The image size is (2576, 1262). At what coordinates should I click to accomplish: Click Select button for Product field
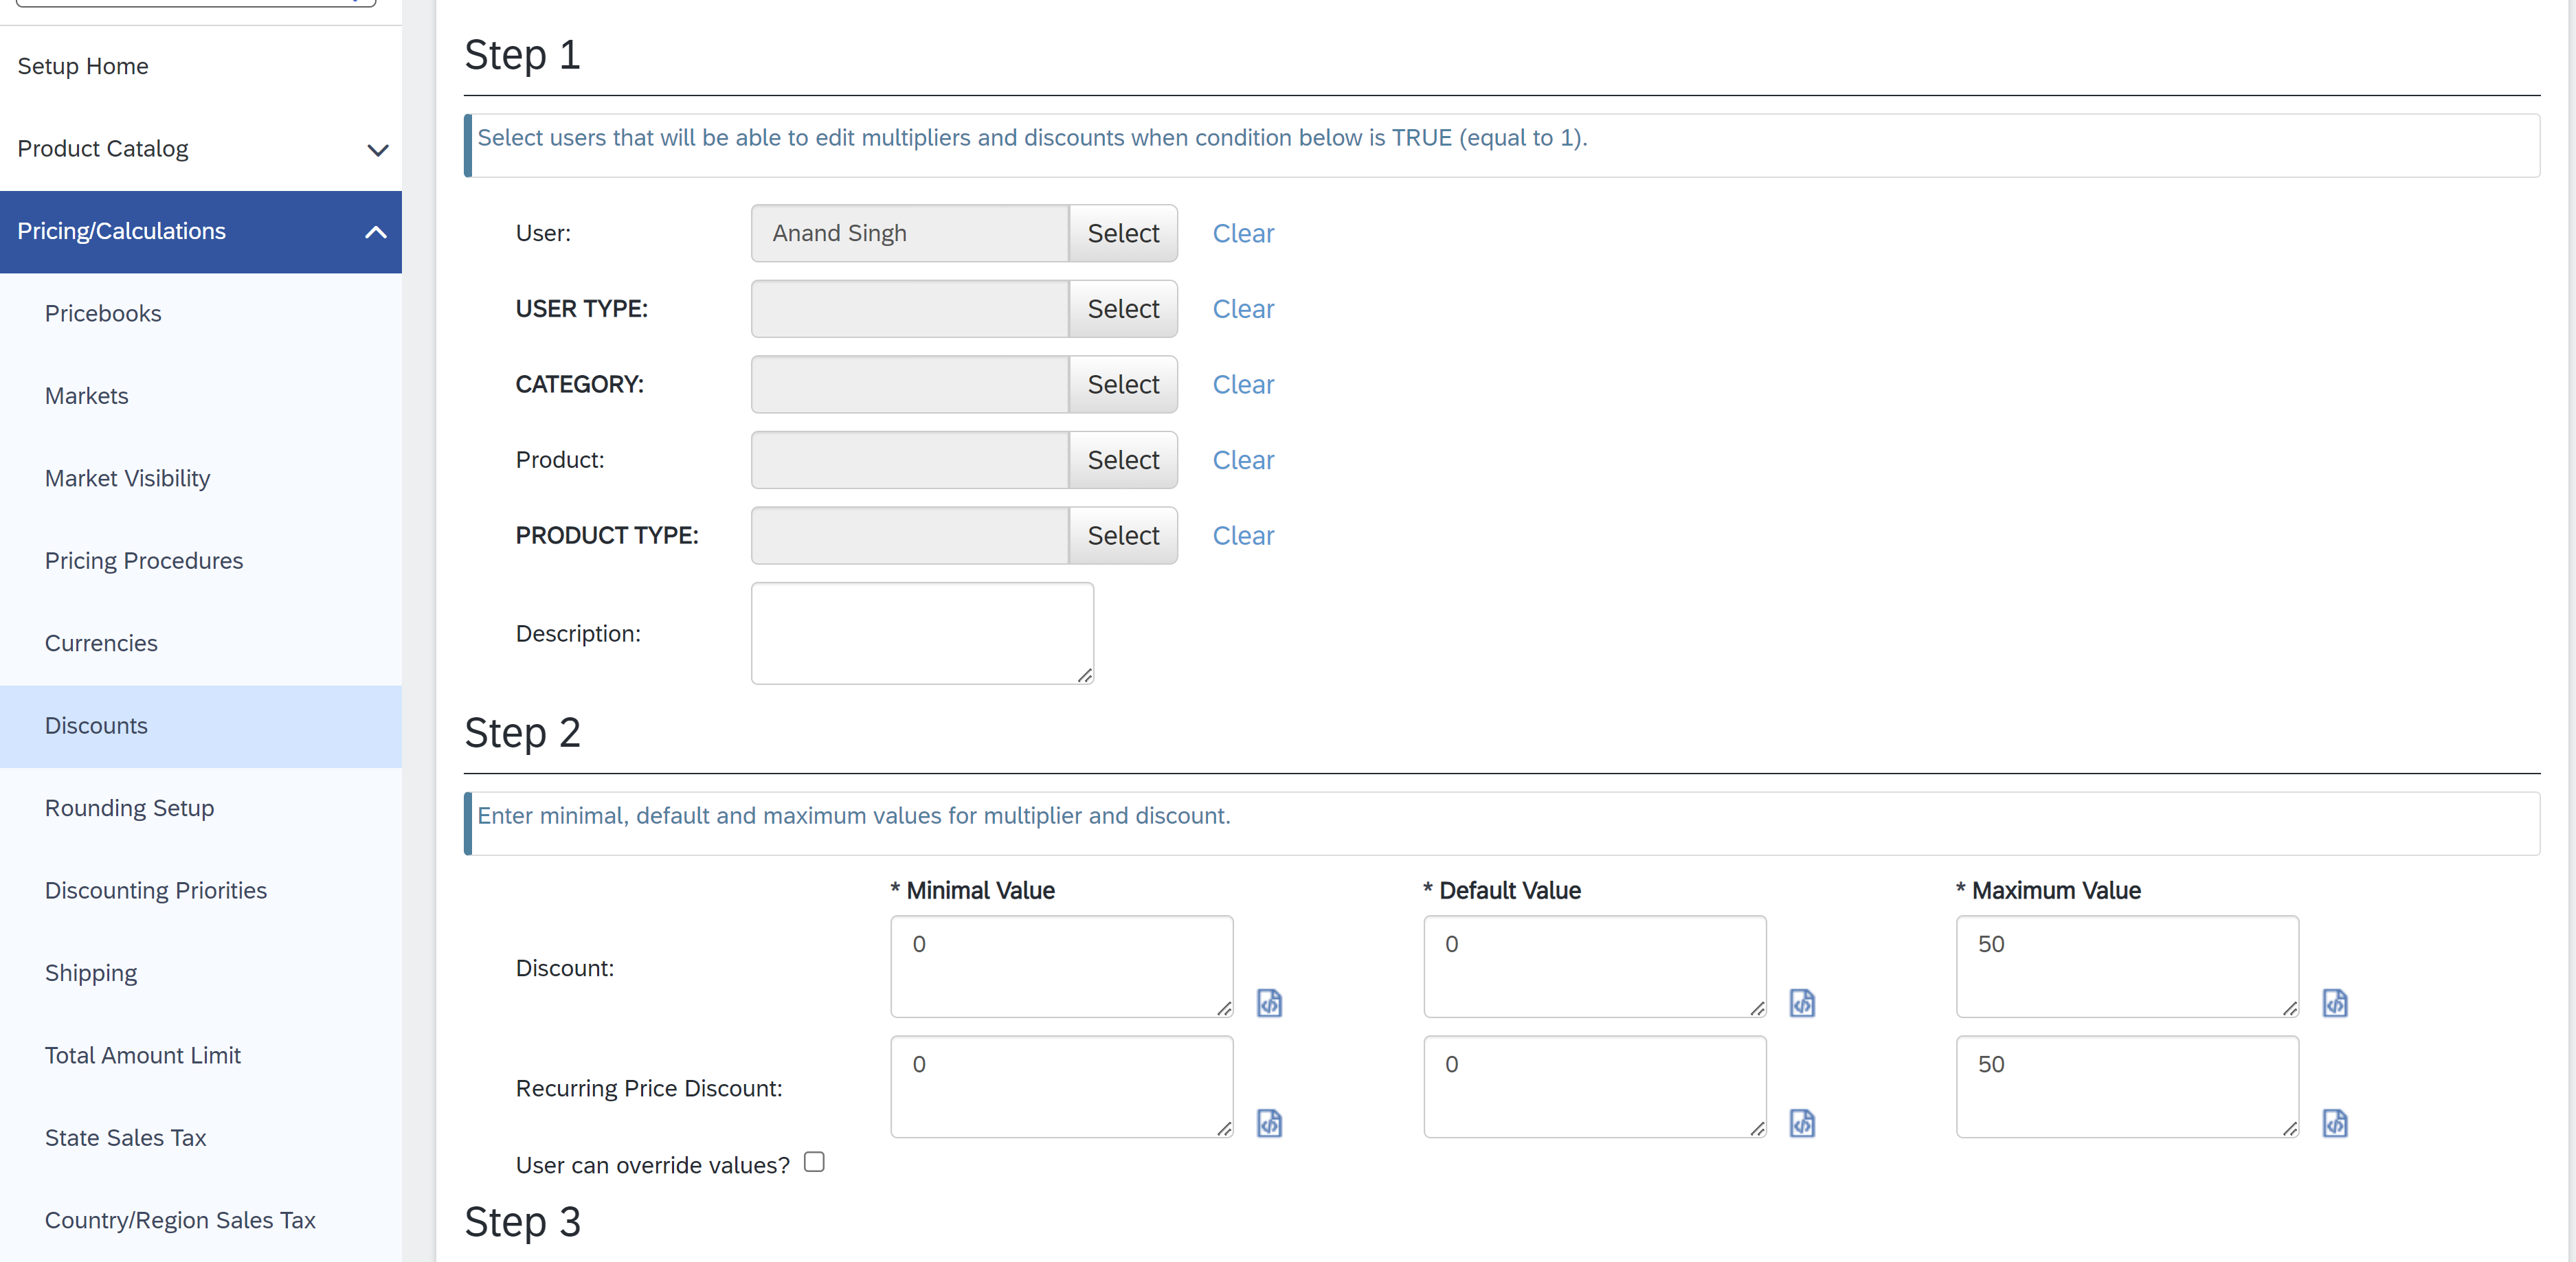pyautogui.click(x=1123, y=460)
